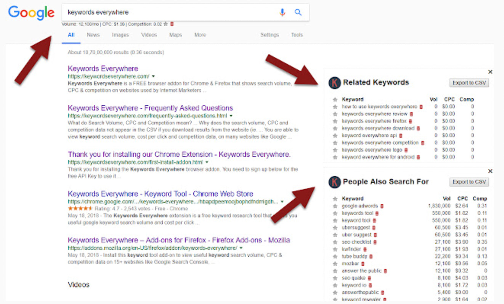This screenshot has width=504, height=304.
Task: Switch to the News tab
Action: [x=93, y=35]
